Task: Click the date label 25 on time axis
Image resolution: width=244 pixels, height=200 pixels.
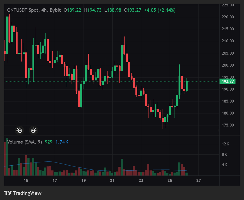Action: (170, 181)
